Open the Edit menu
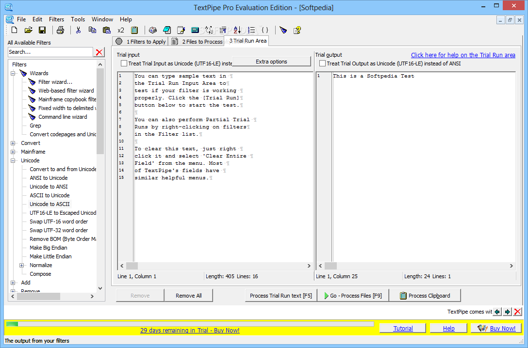This screenshot has width=528, height=348. [x=37, y=19]
